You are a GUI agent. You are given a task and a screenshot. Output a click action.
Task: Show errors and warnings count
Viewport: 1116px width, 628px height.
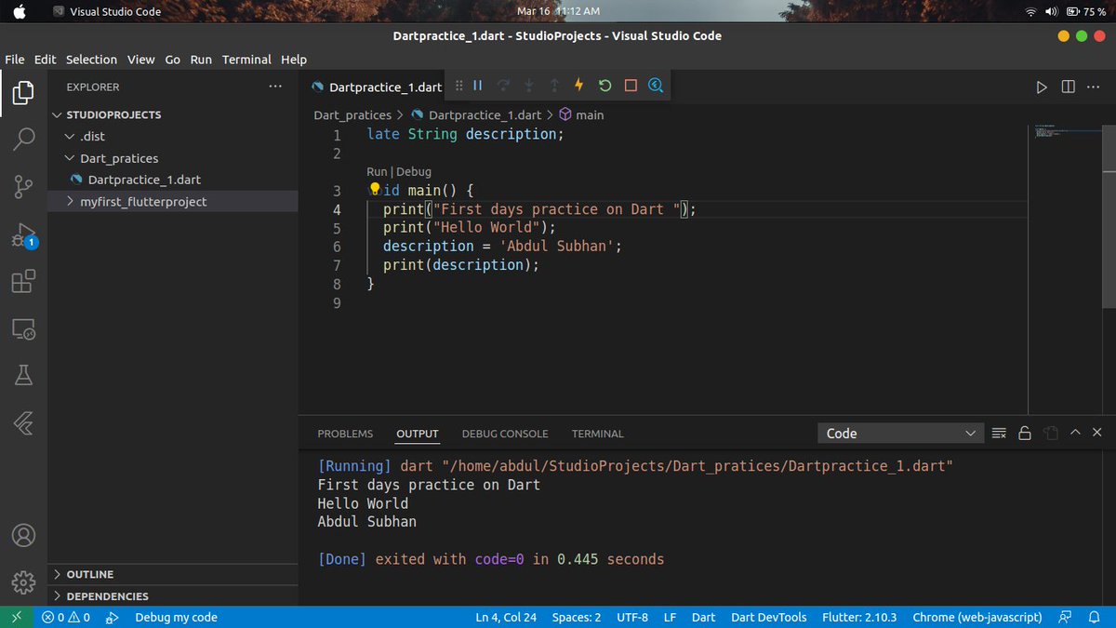point(66,617)
